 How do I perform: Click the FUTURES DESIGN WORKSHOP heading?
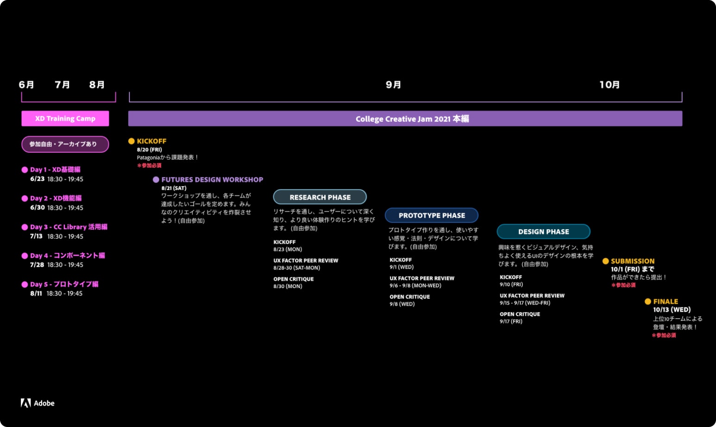[x=212, y=180]
